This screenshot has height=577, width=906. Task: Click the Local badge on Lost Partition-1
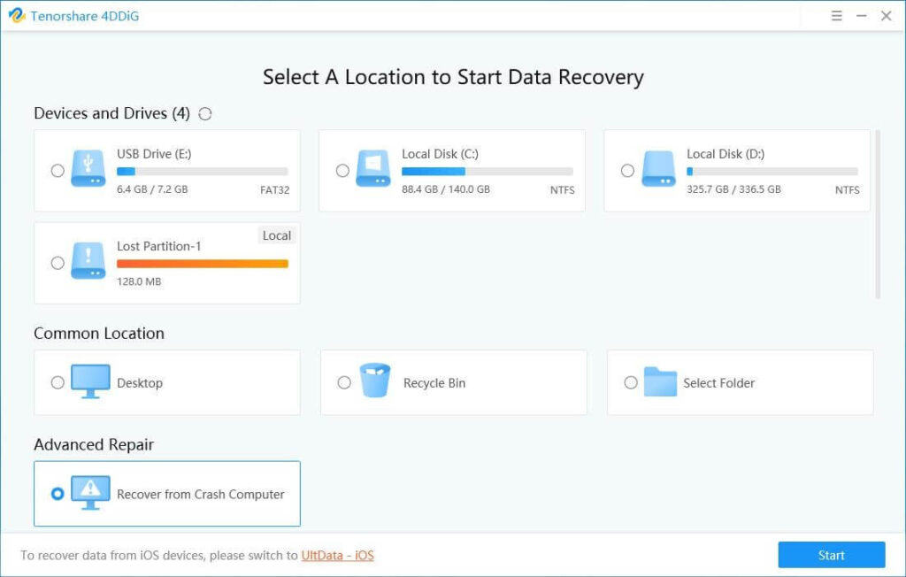tap(277, 235)
